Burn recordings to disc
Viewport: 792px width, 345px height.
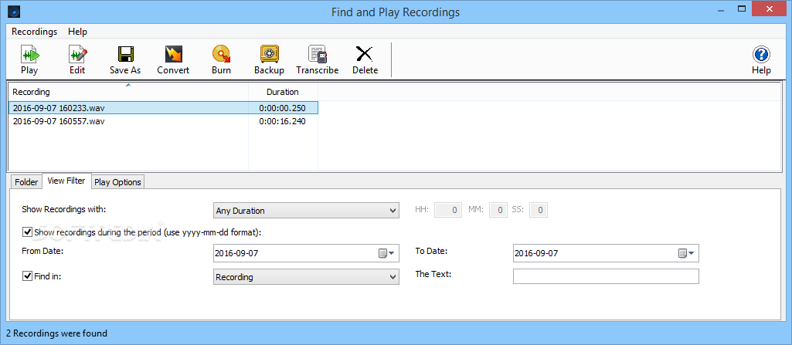[221, 60]
